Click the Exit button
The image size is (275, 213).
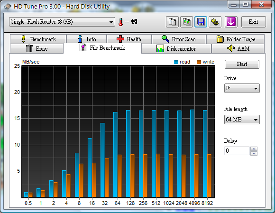[254, 22]
